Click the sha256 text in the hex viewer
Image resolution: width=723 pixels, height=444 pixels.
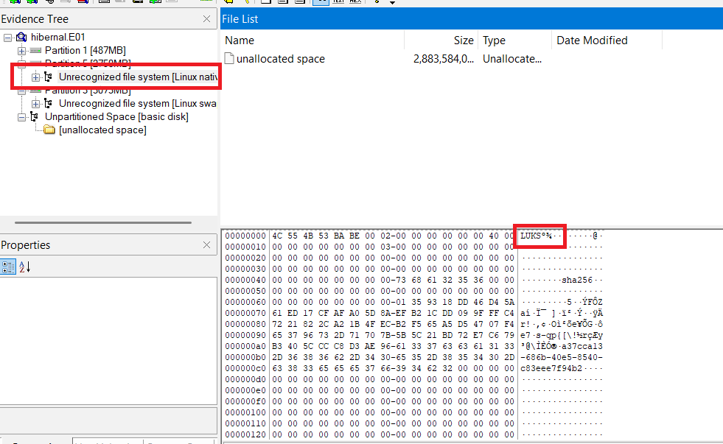coord(577,280)
